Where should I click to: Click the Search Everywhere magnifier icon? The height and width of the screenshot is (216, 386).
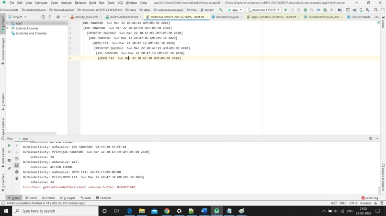click(375, 10)
